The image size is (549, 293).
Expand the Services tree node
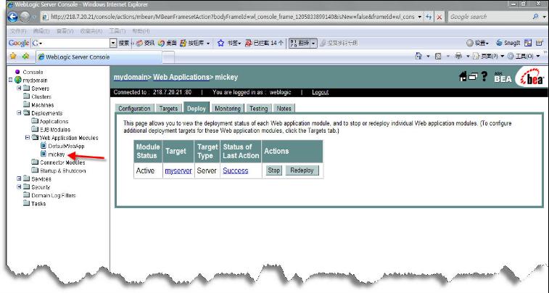pos(19,178)
